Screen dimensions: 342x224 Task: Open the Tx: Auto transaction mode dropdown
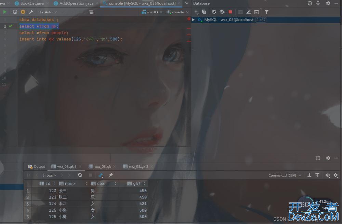coord(48,12)
